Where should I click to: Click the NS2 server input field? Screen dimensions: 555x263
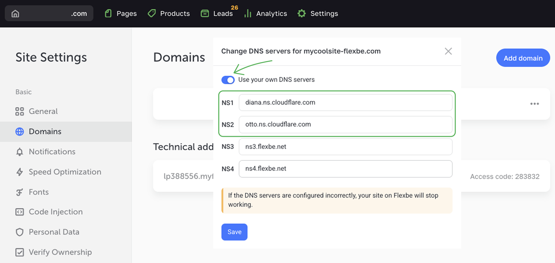[x=345, y=124]
